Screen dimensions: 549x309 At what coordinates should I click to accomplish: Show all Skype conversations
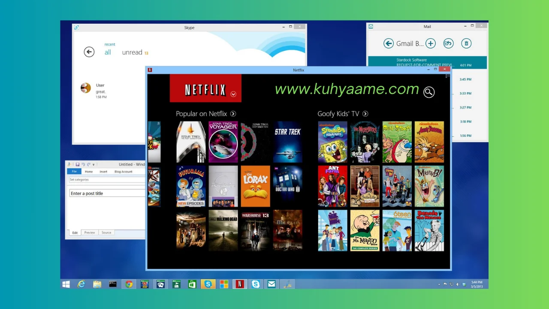[x=108, y=52]
